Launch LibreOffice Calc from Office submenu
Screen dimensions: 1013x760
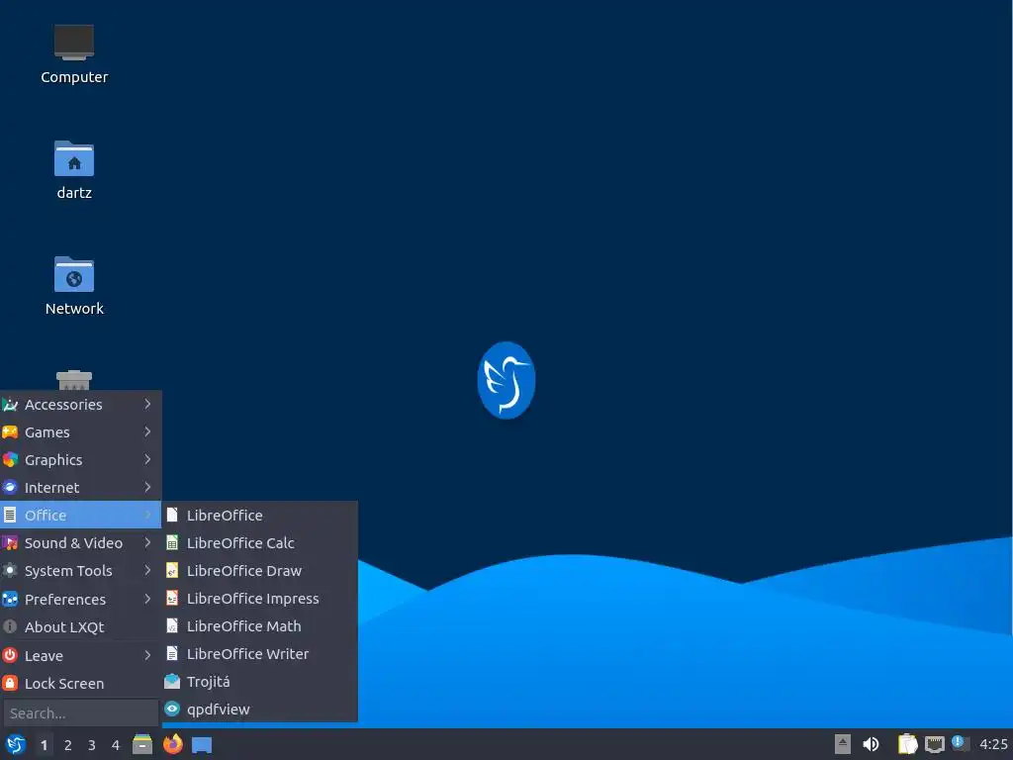(x=260, y=543)
